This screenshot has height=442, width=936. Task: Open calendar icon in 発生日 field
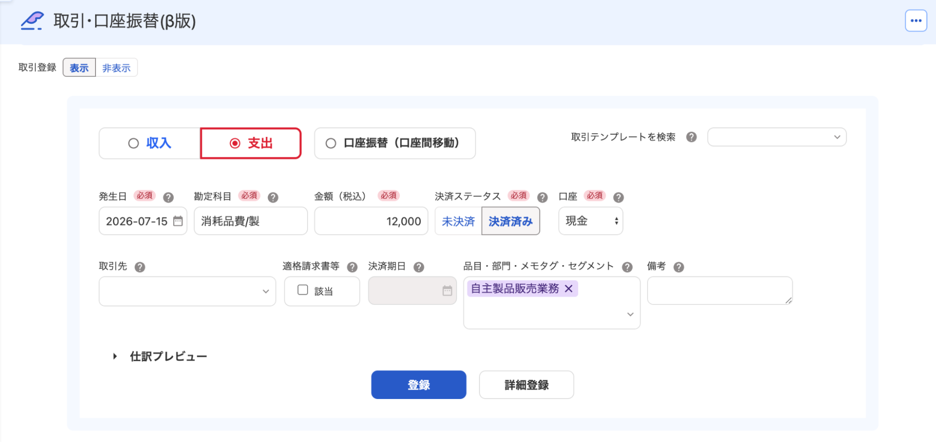click(x=178, y=221)
